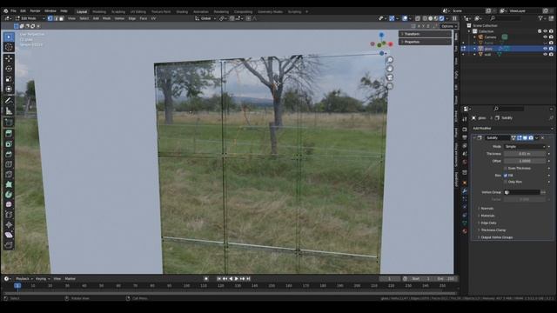Screen dimensions: 557x313
Task: Select the Shrink/Fatten tool
Action: [9, 224]
